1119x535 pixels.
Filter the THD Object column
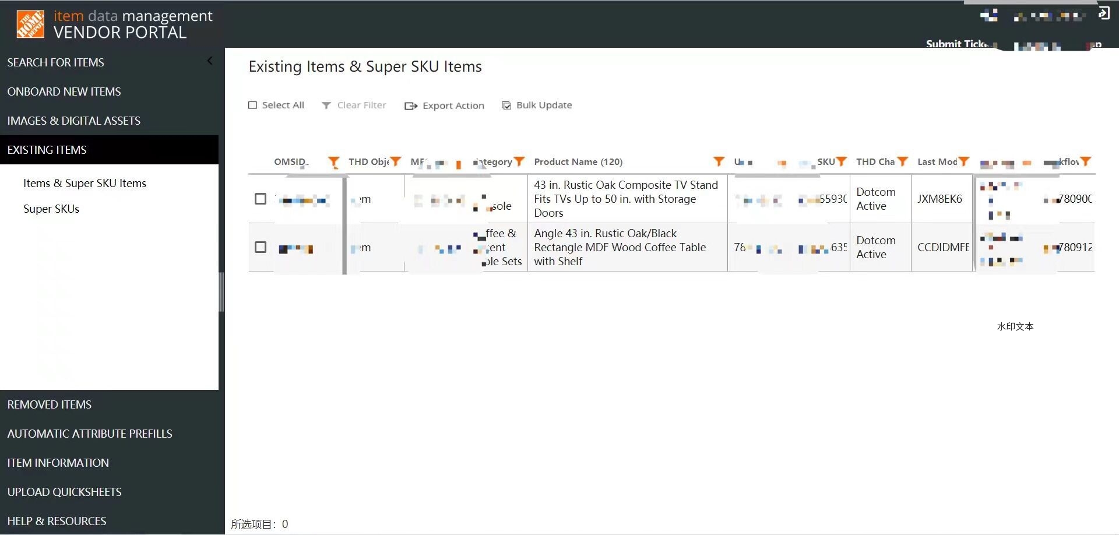(x=396, y=161)
